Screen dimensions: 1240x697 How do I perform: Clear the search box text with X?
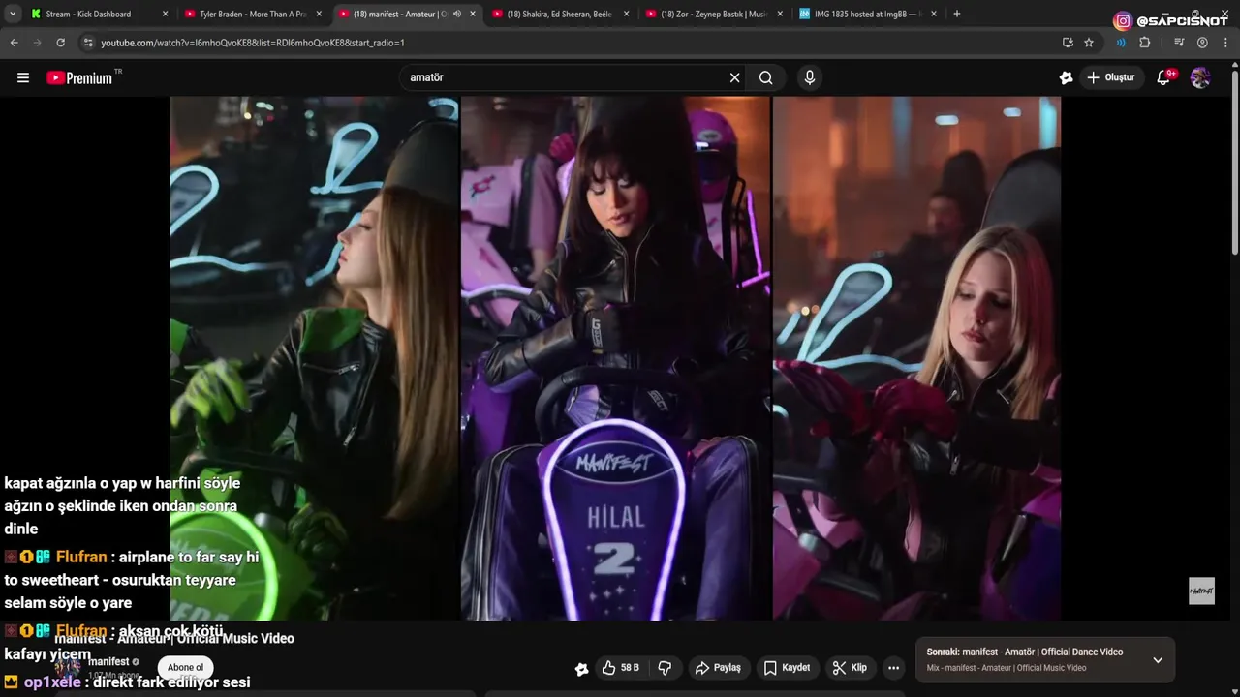coord(734,77)
